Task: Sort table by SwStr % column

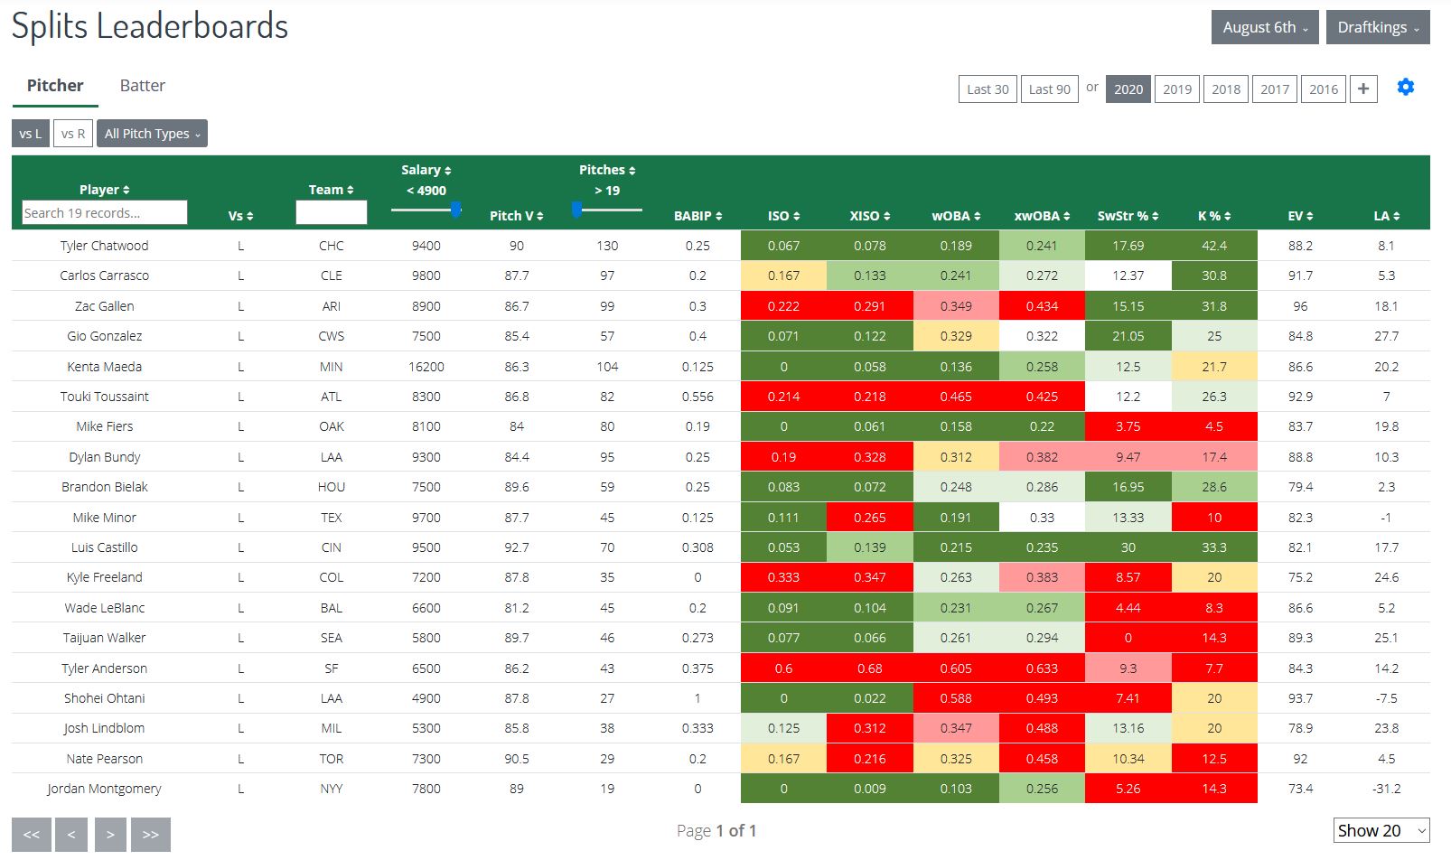Action: point(1127,216)
